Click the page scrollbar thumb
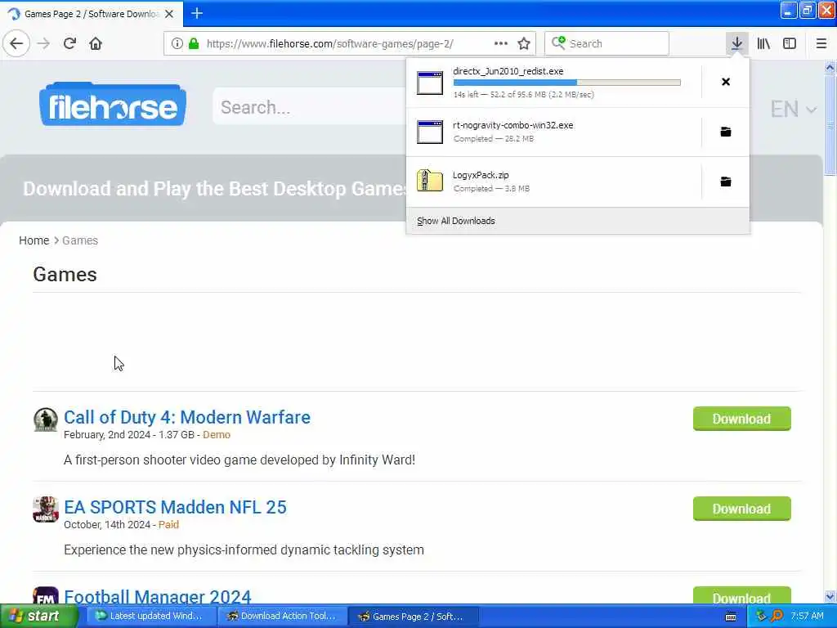Image resolution: width=837 pixels, height=628 pixels. 830,125
